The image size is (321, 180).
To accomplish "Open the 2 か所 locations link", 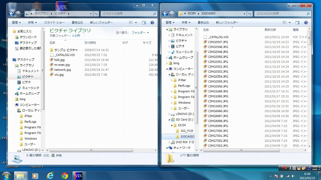I will [x=76, y=36].
